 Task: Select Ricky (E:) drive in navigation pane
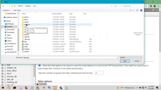pos(10,49)
